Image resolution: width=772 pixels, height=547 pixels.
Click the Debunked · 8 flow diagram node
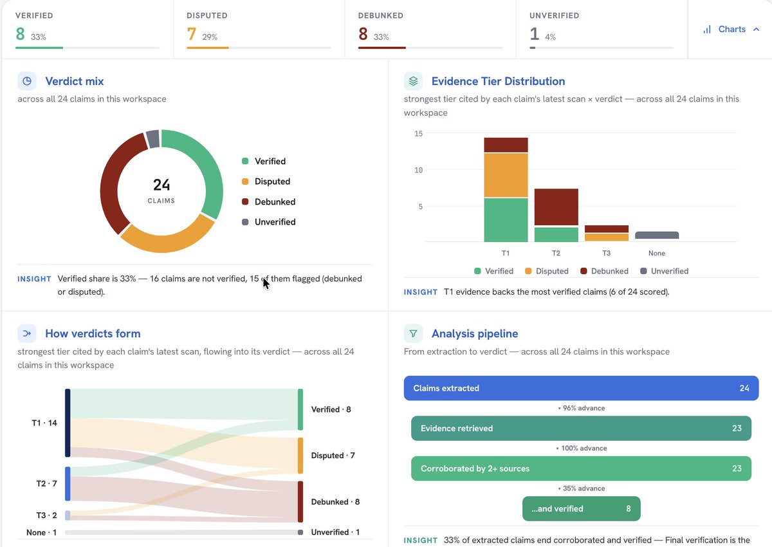[300, 502]
